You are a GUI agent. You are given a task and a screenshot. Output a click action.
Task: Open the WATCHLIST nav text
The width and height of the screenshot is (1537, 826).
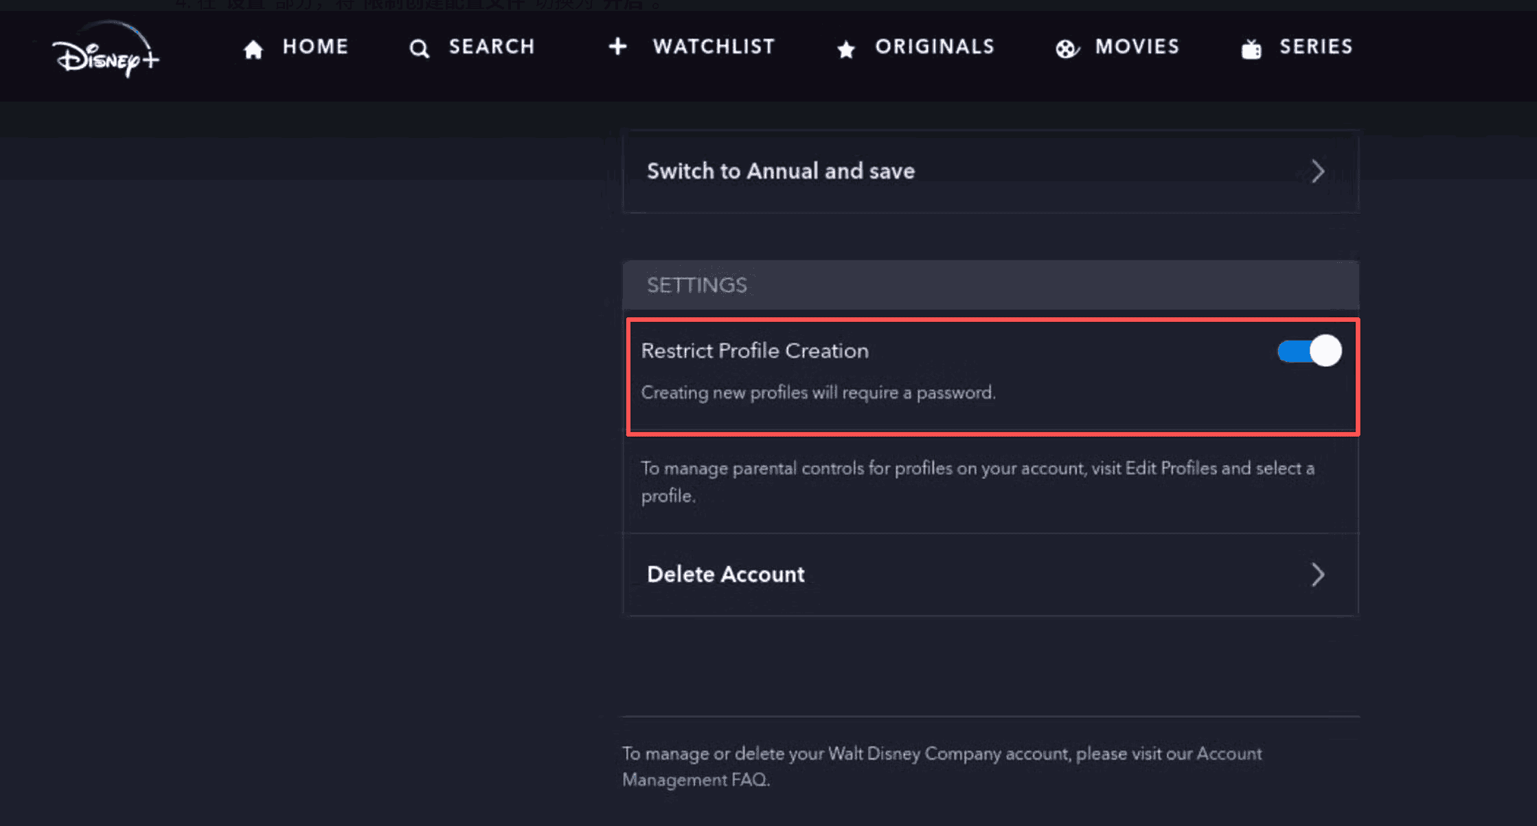[714, 47]
